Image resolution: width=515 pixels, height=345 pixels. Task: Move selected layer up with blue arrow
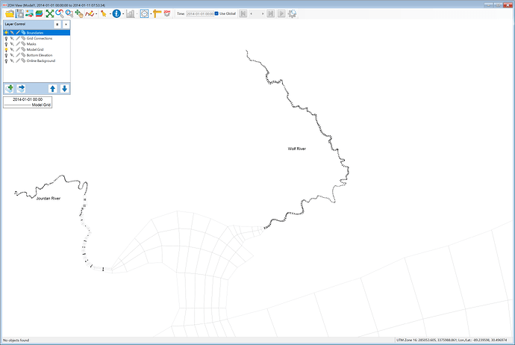tap(52, 88)
